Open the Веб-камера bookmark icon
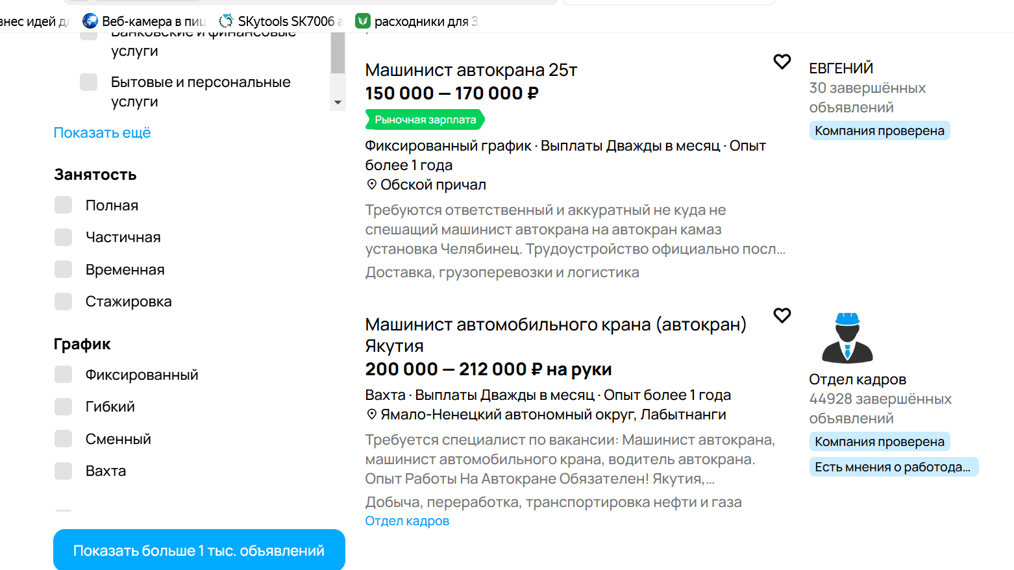This screenshot has width=1014, height=570. [90, 21]
